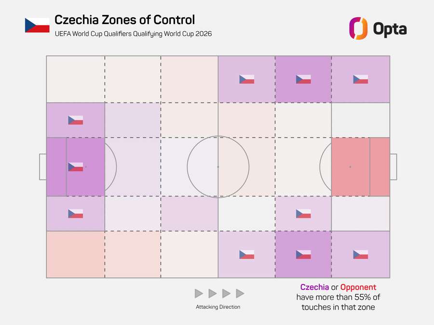Click the Czechia Zones of Control title
Viewport: 434px width, 325px height.
click(x=124, y=20)
